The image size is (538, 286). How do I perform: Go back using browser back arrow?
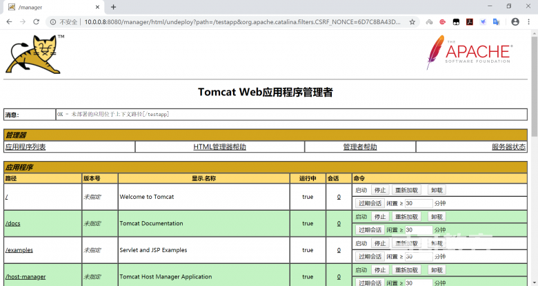click(9, 21)
